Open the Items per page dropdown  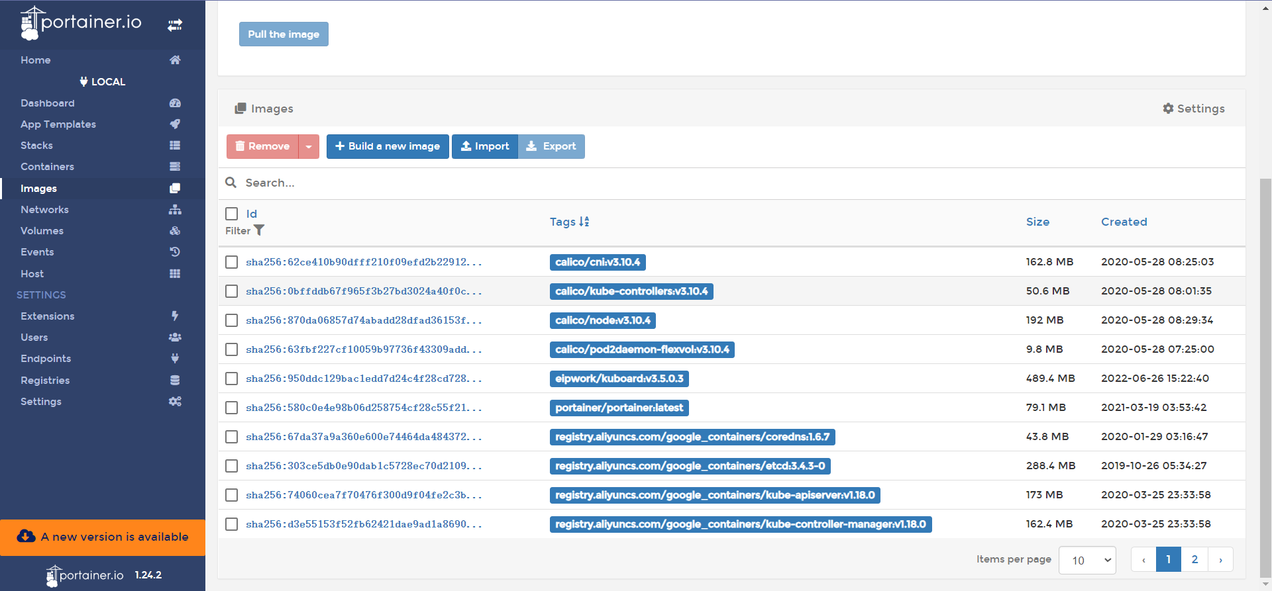(x=1087, y=560)
